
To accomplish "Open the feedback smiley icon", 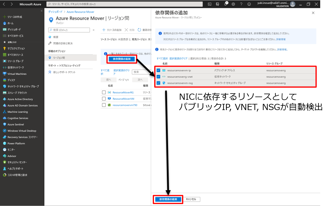I will pos(249,4).
